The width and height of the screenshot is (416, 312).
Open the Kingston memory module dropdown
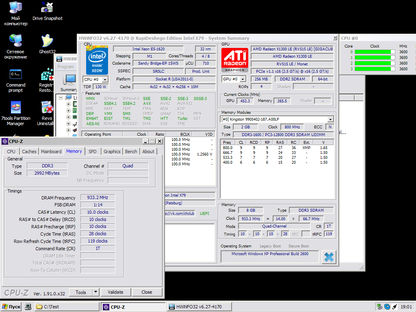[330, 119]
